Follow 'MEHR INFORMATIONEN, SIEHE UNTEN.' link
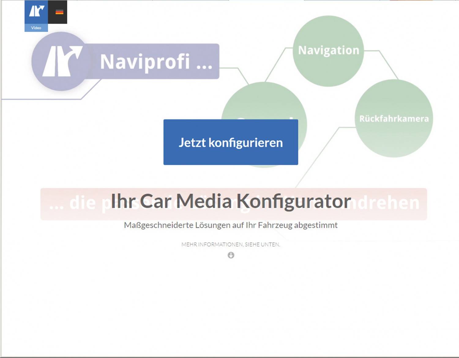This screenshot has height=358, width=459. 231,244
